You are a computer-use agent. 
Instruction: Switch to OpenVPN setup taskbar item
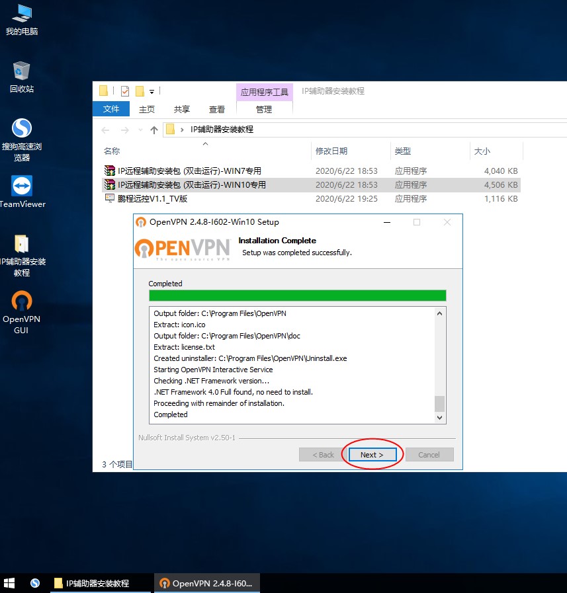click(207, 583)
